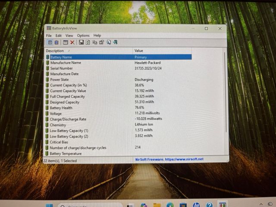Click the Copy Selected Items toolbar icon
Image resolution: width=276 pixels, height=207 pixels.
pyautogui.click(x=95, y=42)
